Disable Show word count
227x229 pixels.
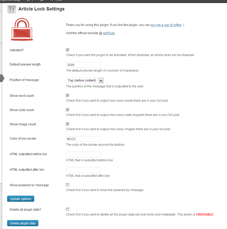coord(67,95)
